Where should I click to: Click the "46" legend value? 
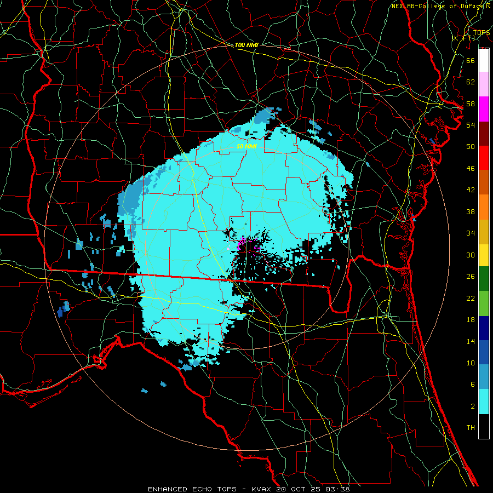471,169
